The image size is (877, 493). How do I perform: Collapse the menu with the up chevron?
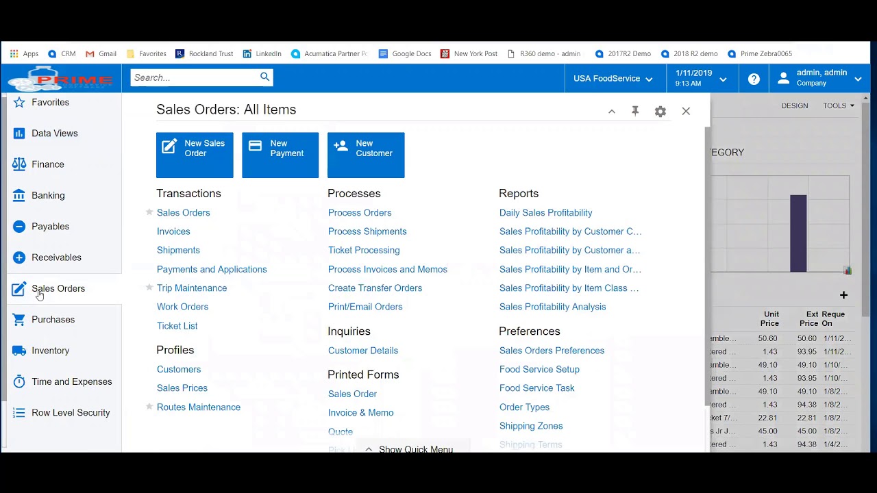point(612,112)
